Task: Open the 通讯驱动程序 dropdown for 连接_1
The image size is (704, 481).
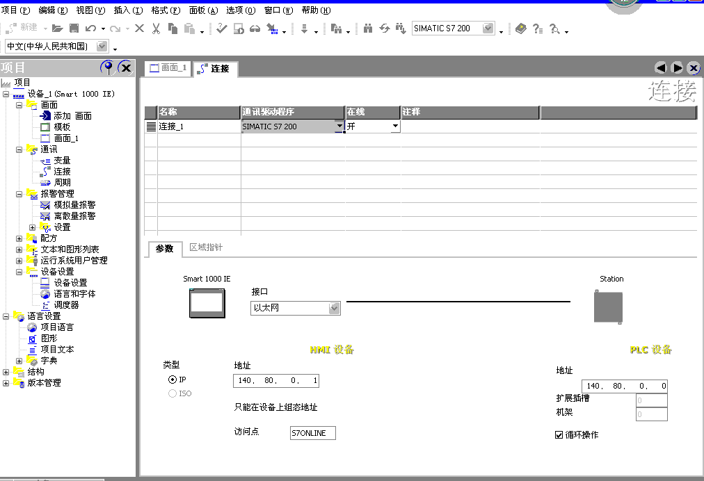Action: 340,126
